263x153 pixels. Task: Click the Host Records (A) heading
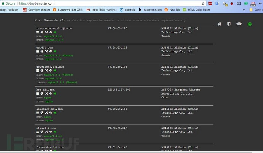click(50, 21)
